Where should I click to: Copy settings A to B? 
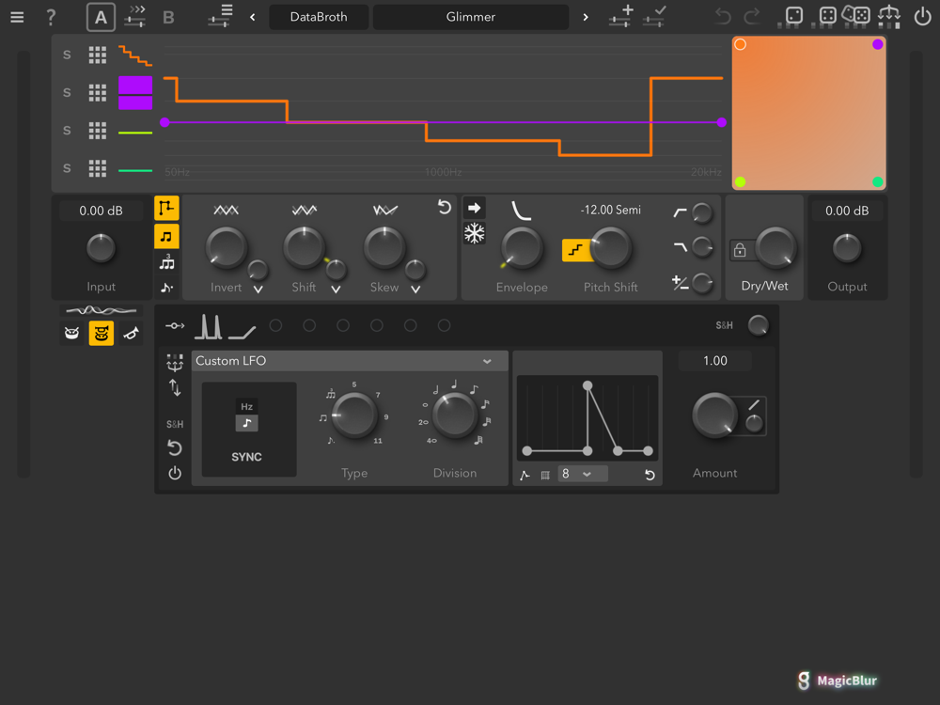click(x=135, y=17)
